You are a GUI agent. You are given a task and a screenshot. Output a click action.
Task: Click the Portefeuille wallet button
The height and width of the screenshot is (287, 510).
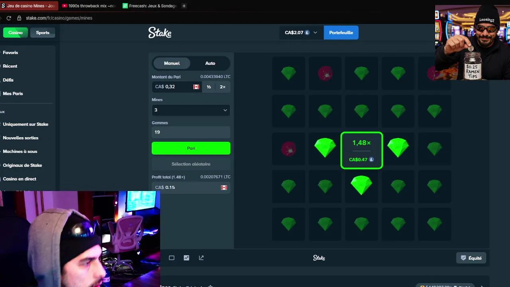point(341,33)
